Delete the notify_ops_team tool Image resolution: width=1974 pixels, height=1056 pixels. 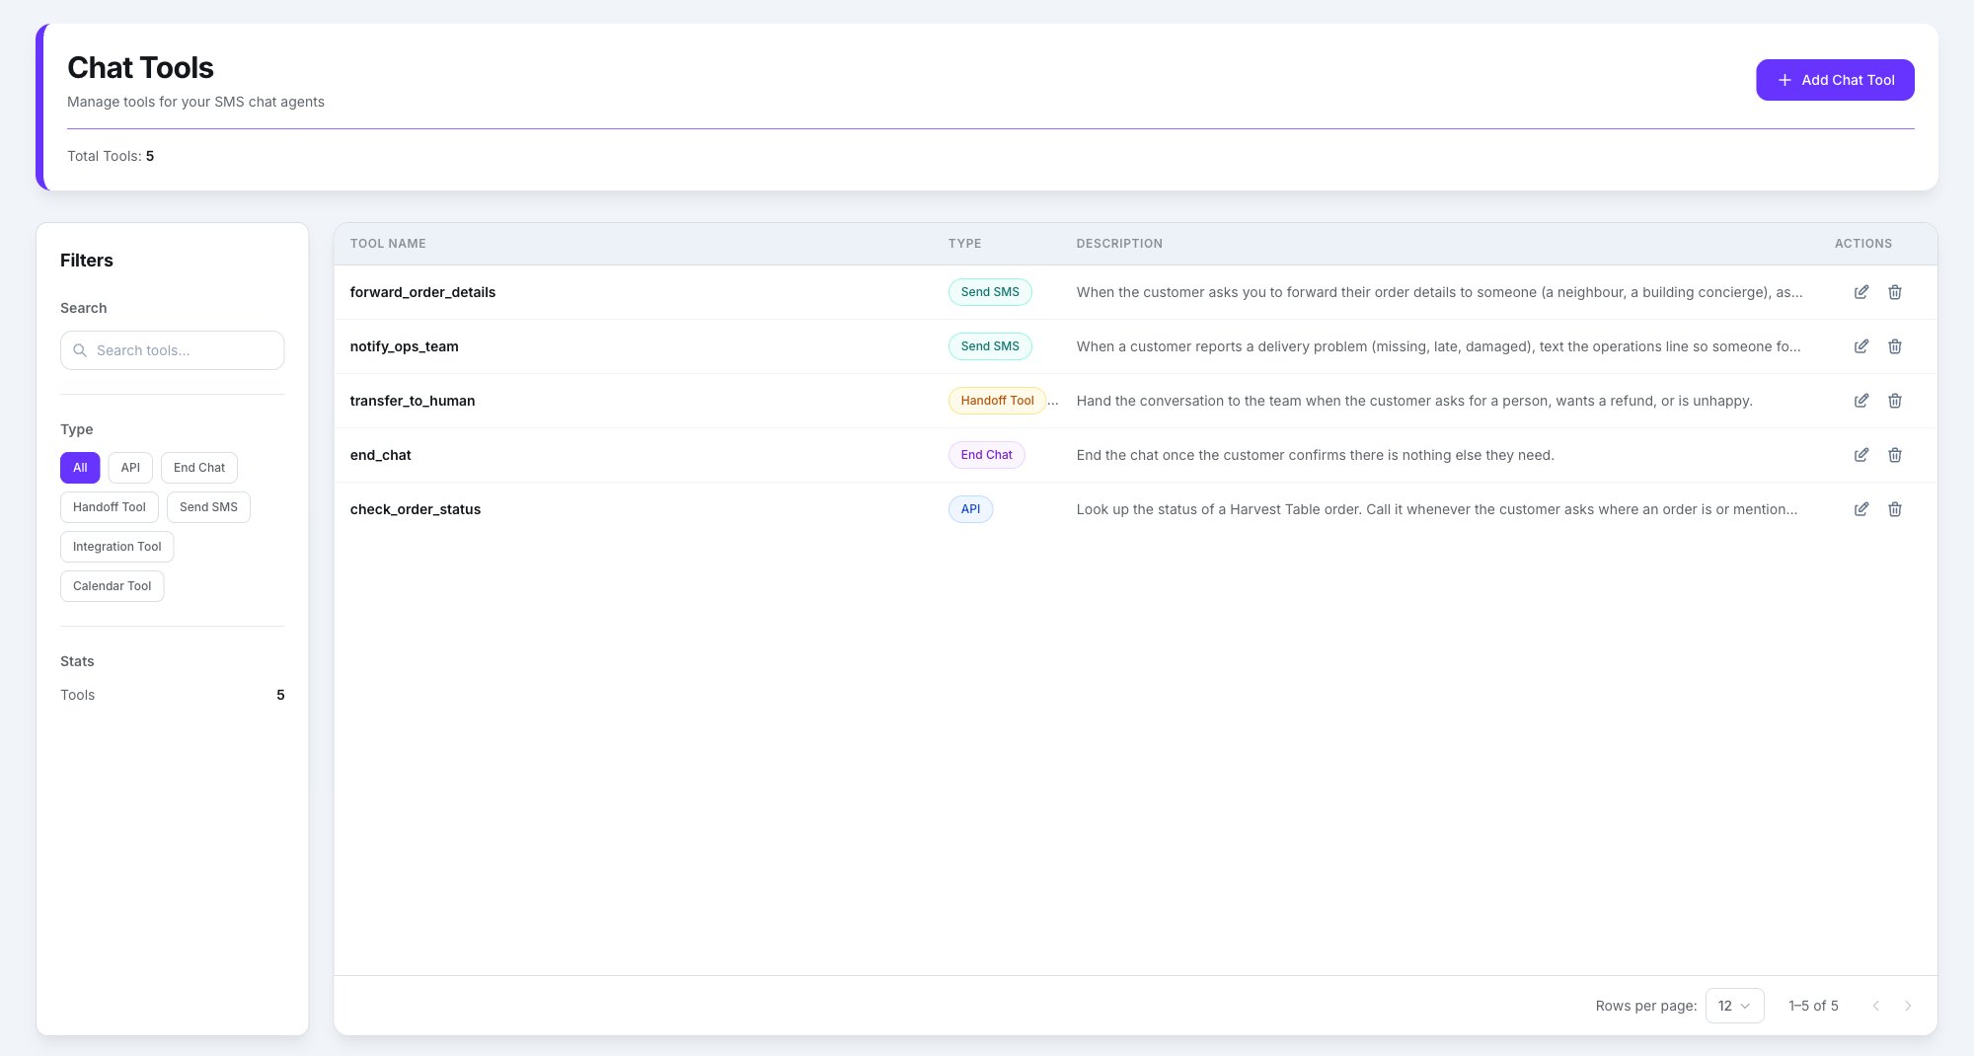(1895, 346)
